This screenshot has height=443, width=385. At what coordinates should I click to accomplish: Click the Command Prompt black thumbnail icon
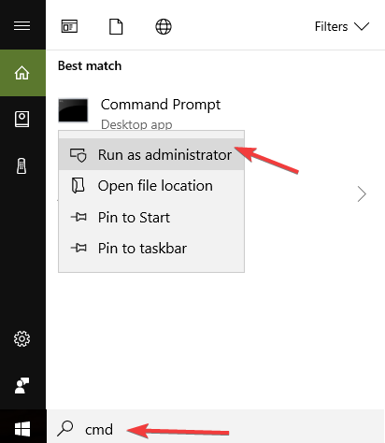coord(73,110)
